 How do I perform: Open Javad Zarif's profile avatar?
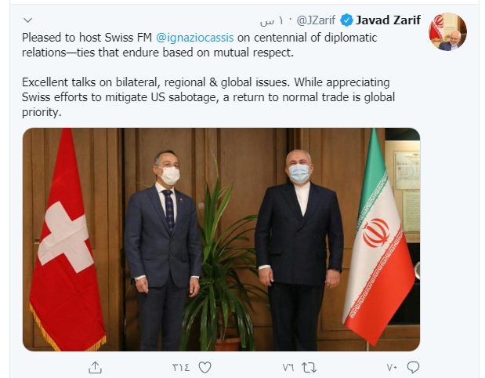447,31
